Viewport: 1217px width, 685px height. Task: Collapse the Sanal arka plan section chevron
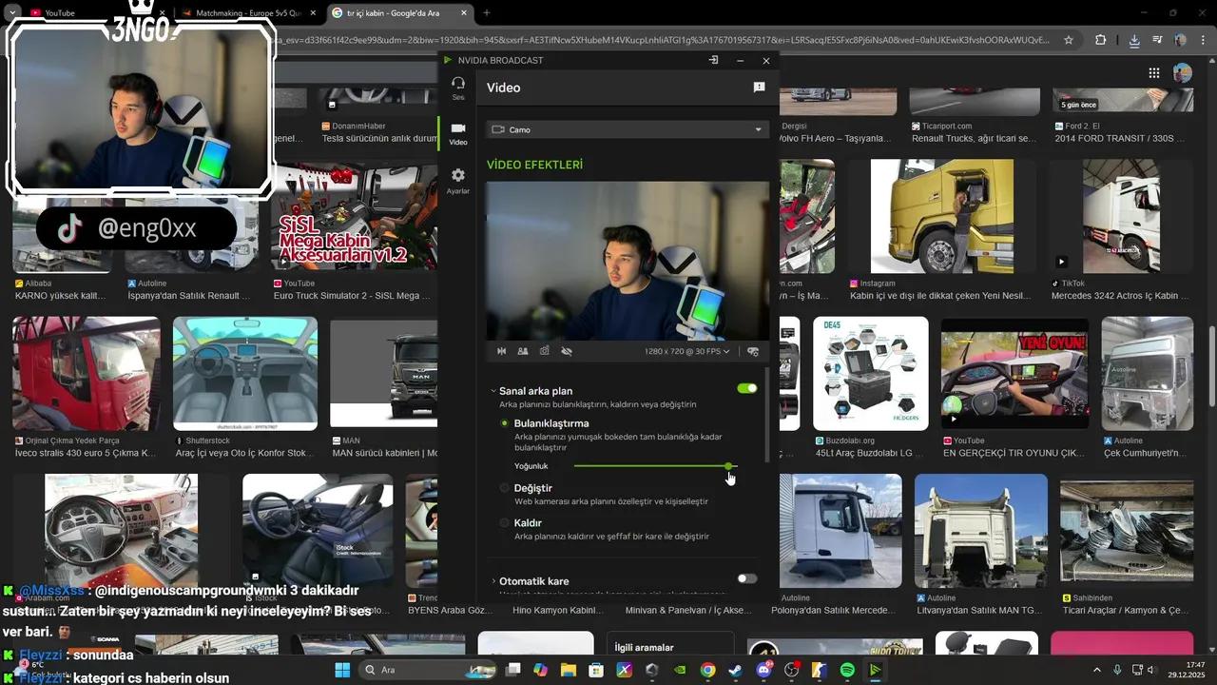pos(493,389)
